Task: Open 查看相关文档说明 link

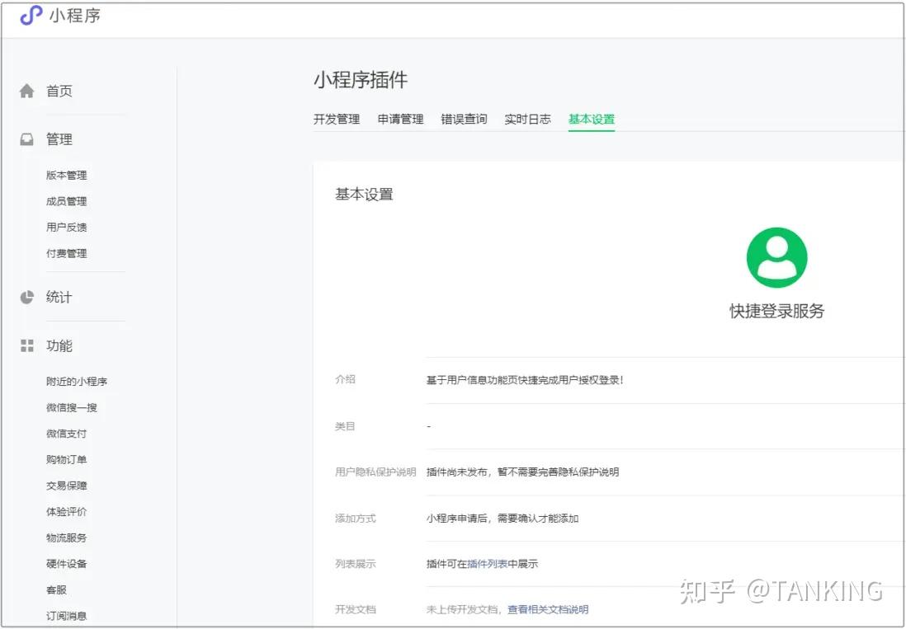Action: pos(548,609)
